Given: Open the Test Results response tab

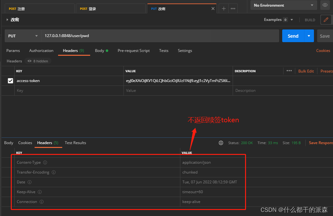Looking at the screenshot, I should pos(75,143).
